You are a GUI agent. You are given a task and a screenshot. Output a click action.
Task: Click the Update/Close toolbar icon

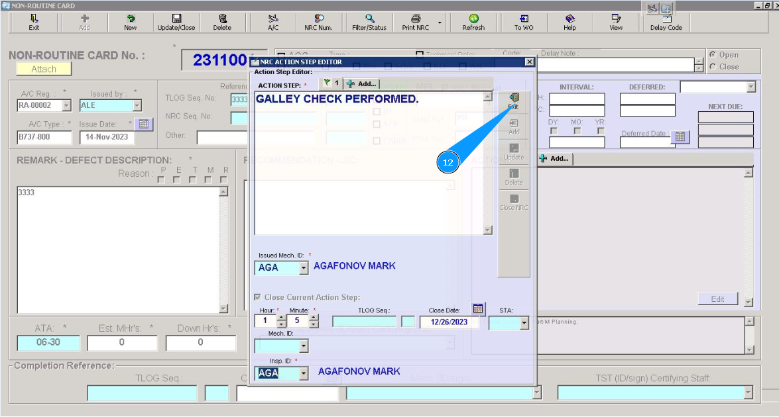click(x=176, y=23)
